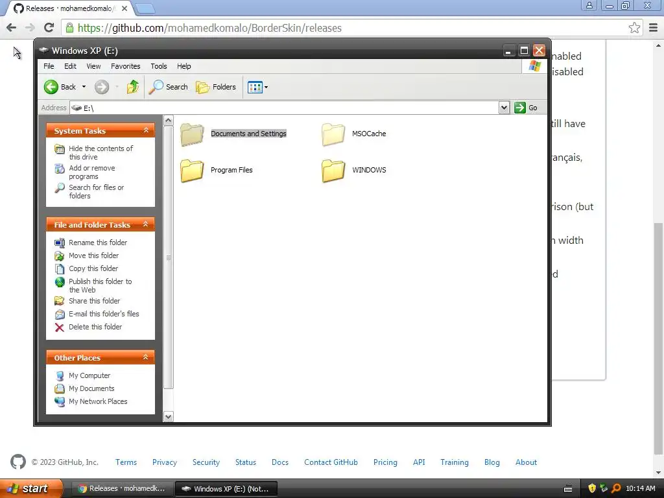
Task: Click Delete this folder task
Action: [95, 327]
